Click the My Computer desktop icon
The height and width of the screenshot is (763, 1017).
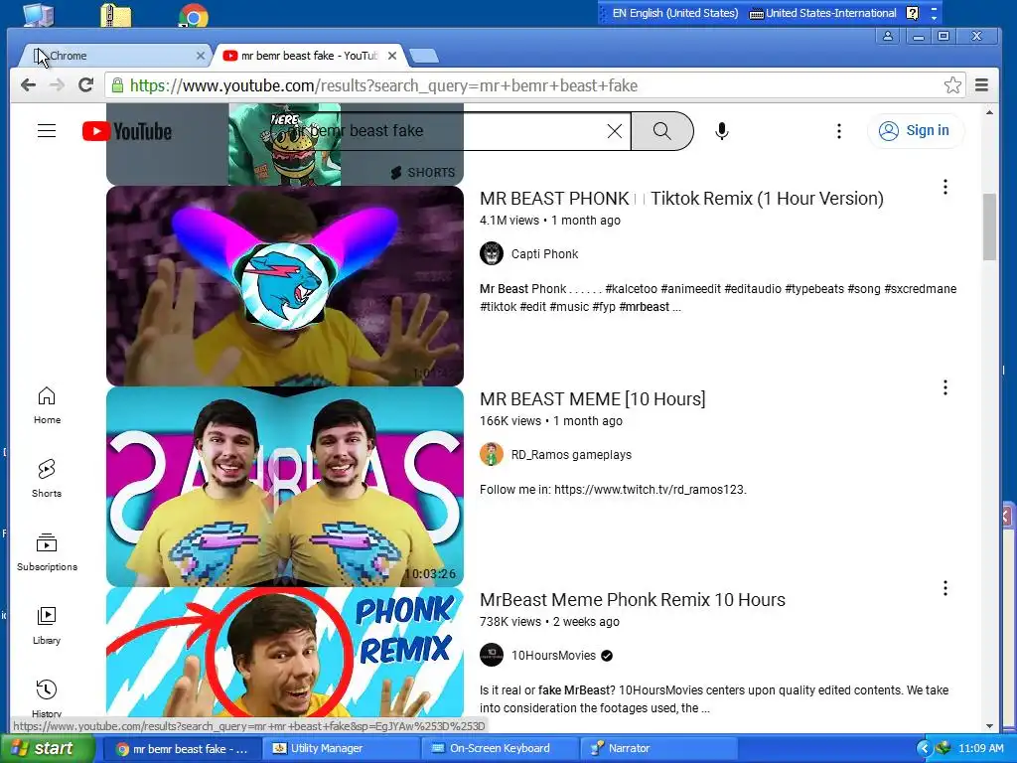(39, 14)
